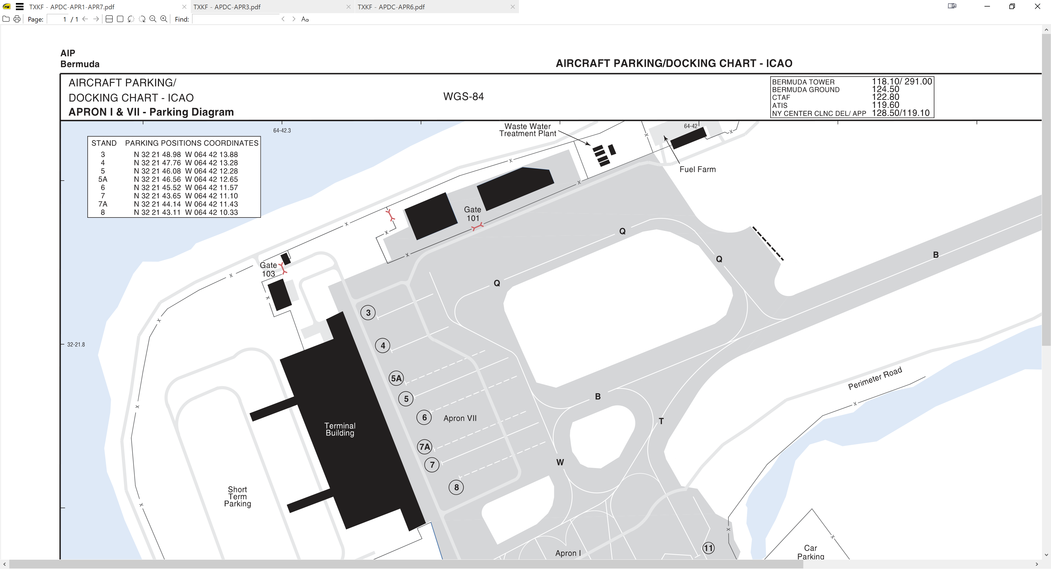Find next search result
The image size is (1051, 569).
click(294, 19)
